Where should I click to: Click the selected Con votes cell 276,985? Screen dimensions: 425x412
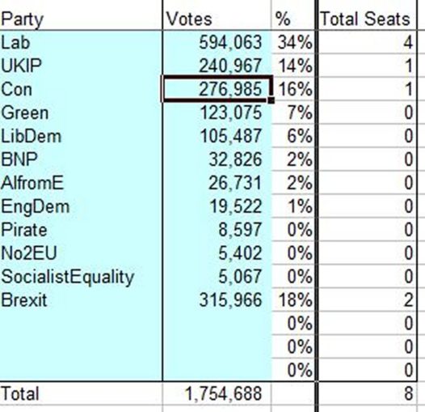click(x=217, y=89)
